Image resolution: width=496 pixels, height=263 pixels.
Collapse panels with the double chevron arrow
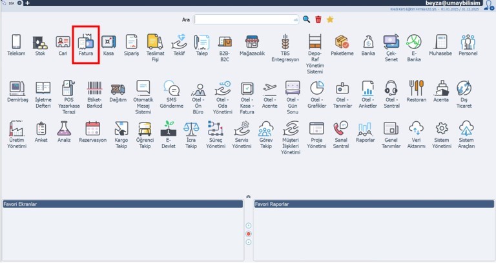(249, 196)
